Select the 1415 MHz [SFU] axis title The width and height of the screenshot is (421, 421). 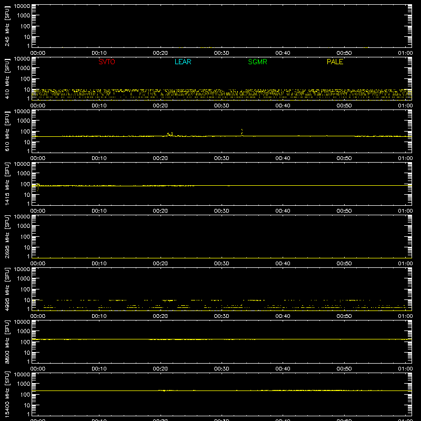coord(7,184)
